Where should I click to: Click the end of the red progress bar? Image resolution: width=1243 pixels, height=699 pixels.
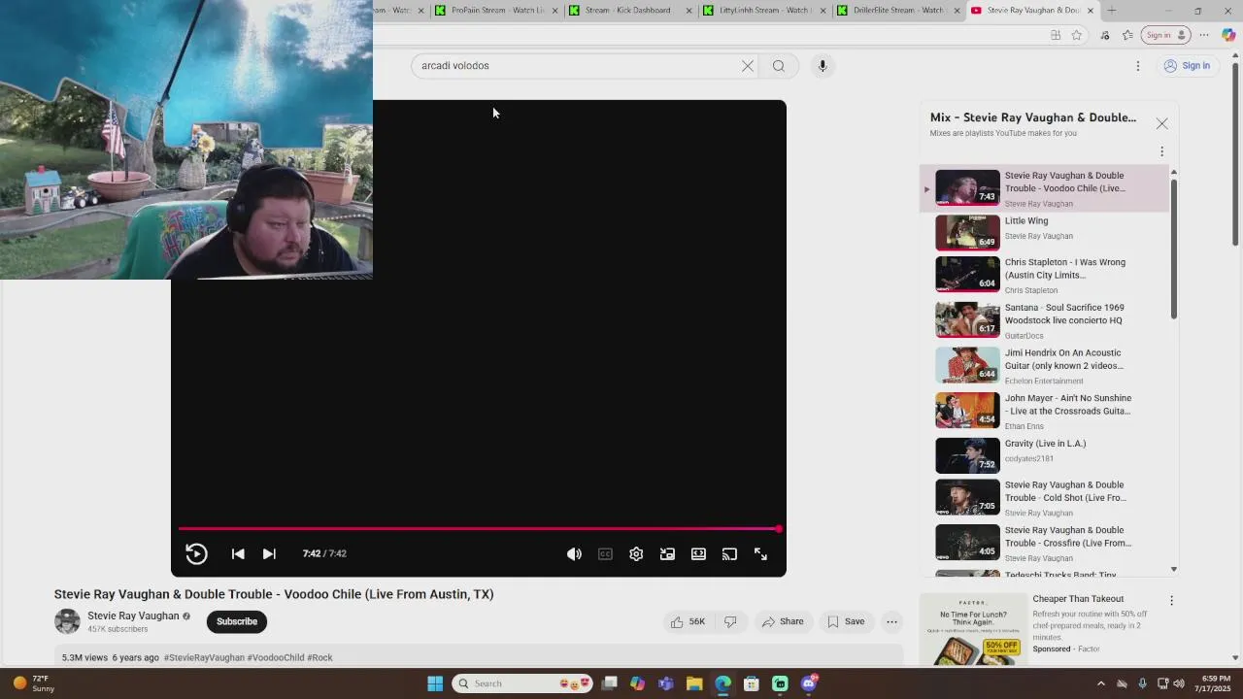pos(778,529)
